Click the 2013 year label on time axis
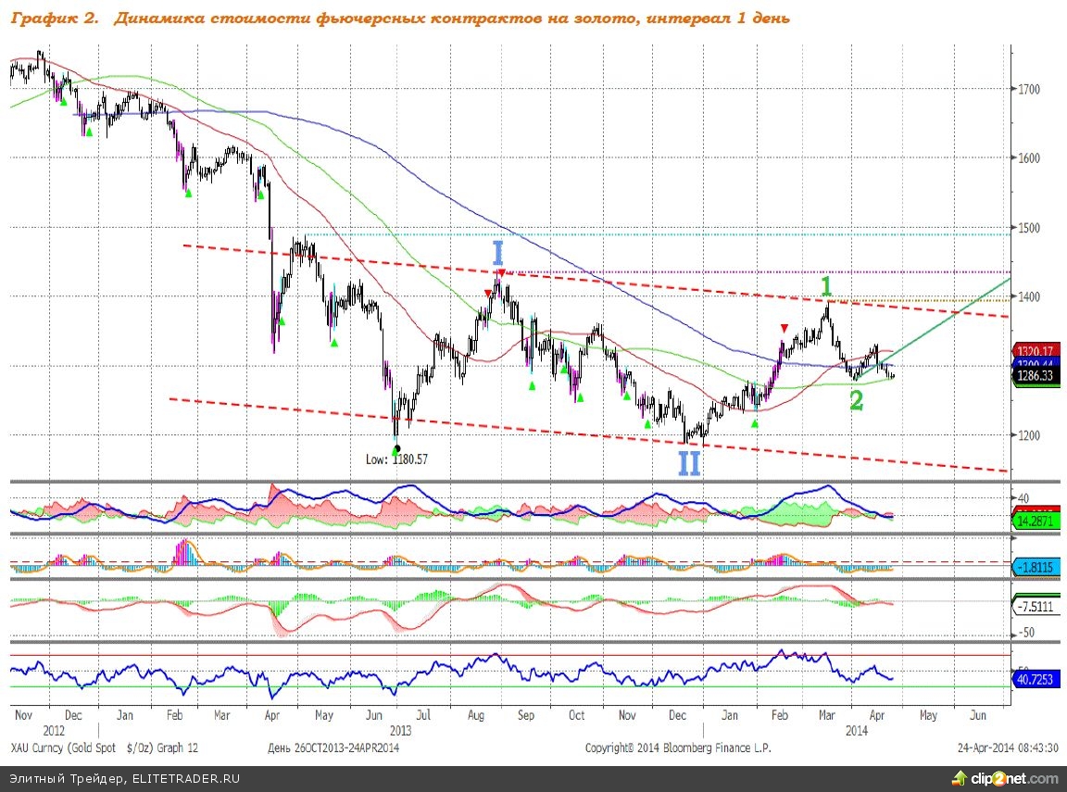Screen dimensions: 1067x792 [400, 730]
